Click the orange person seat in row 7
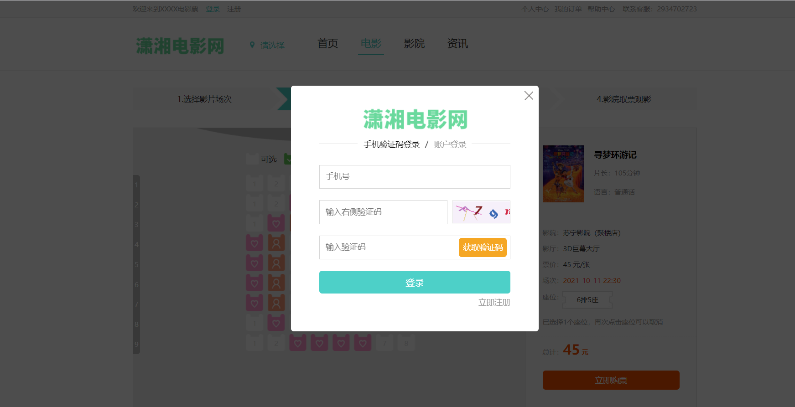795x407 pixels. point(276,303)
